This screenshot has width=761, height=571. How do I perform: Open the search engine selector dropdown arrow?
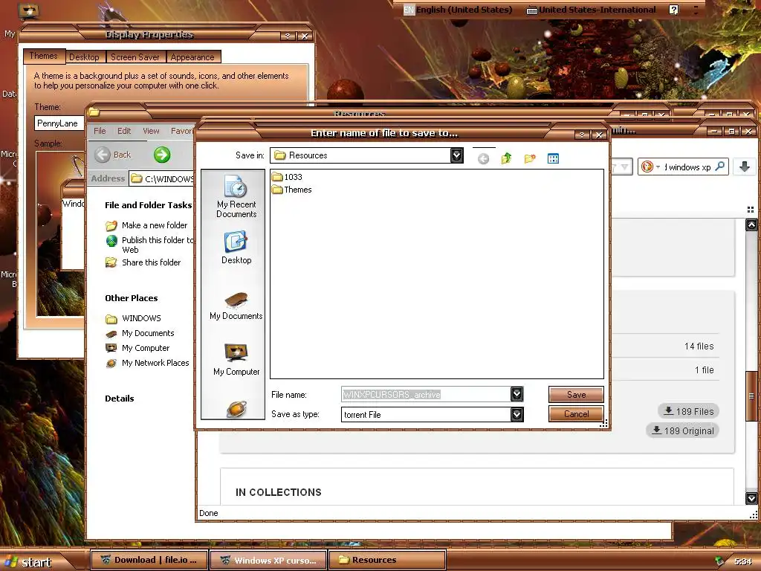coord(658,167)
